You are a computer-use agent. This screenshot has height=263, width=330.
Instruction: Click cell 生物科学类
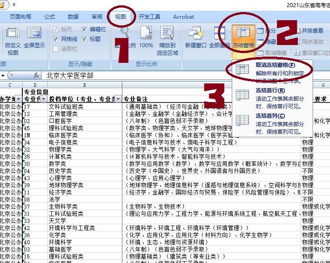click(x=85, y=207)
